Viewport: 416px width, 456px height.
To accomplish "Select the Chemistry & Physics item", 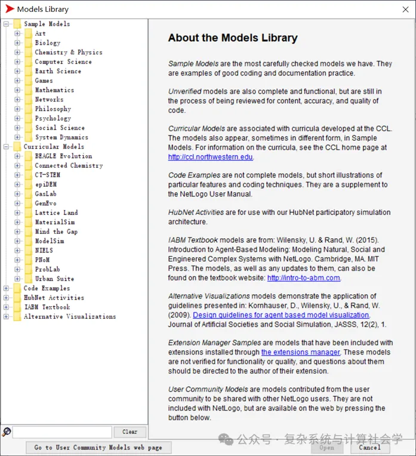I will [69, 53].
